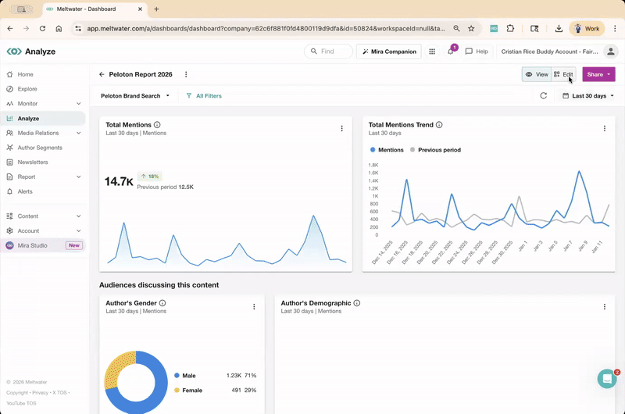Viewport: 625px width, 414px height.
Task: Click the Privacy footer link
Action: 41,393
